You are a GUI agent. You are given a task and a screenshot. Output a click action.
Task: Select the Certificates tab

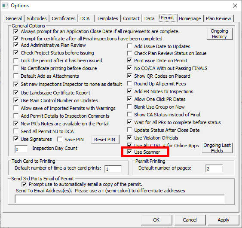tap(64, 18)
